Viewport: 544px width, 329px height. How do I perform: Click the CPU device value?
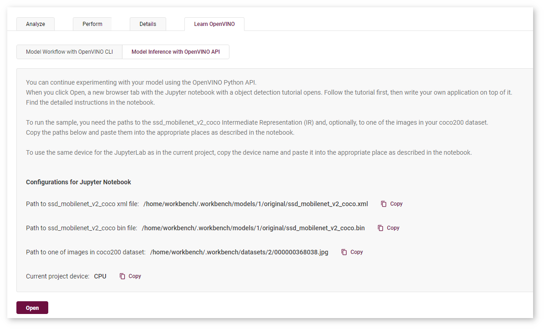point(100,276)
